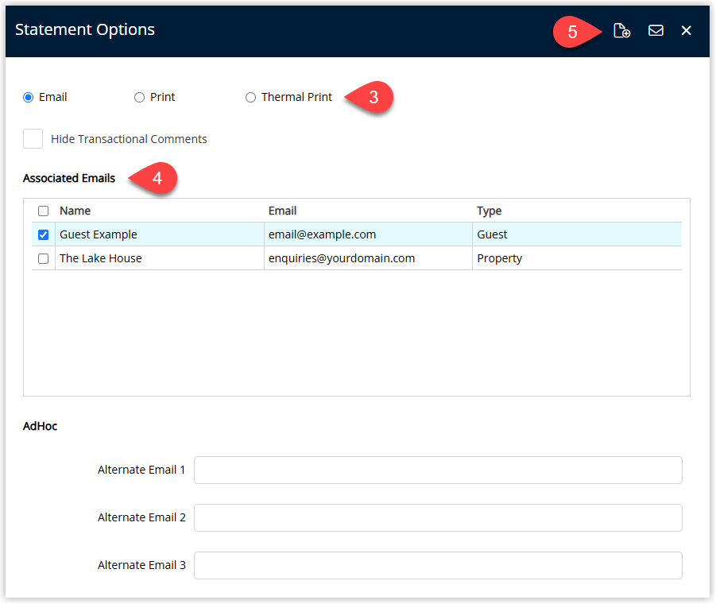Select the Print radio button
Screen dimensions: 716x604
139,97
